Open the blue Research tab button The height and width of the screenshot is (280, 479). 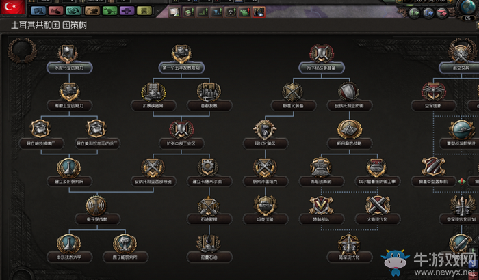(x=38, y=11)
